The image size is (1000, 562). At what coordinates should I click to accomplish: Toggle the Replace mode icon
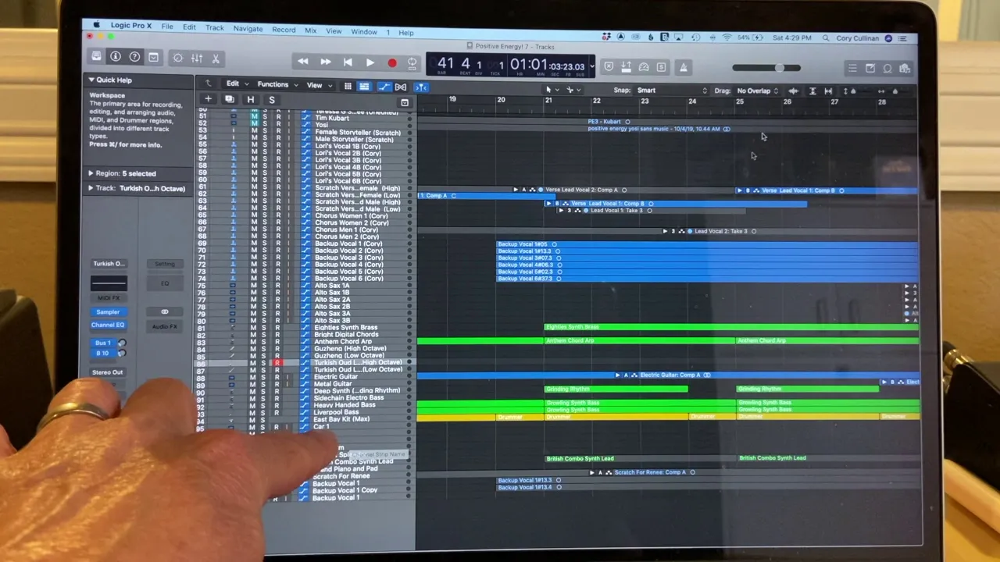[609, 67]
